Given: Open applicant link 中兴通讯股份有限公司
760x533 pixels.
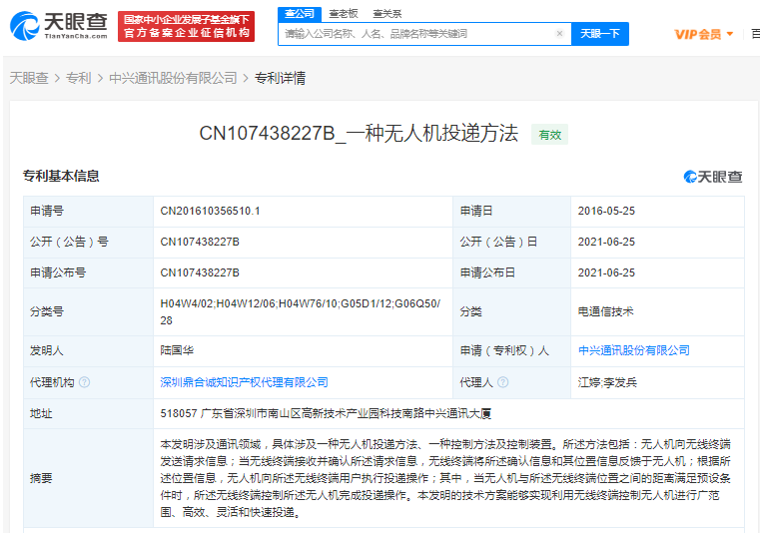Looking at the screenshot, I should [633, 350].
